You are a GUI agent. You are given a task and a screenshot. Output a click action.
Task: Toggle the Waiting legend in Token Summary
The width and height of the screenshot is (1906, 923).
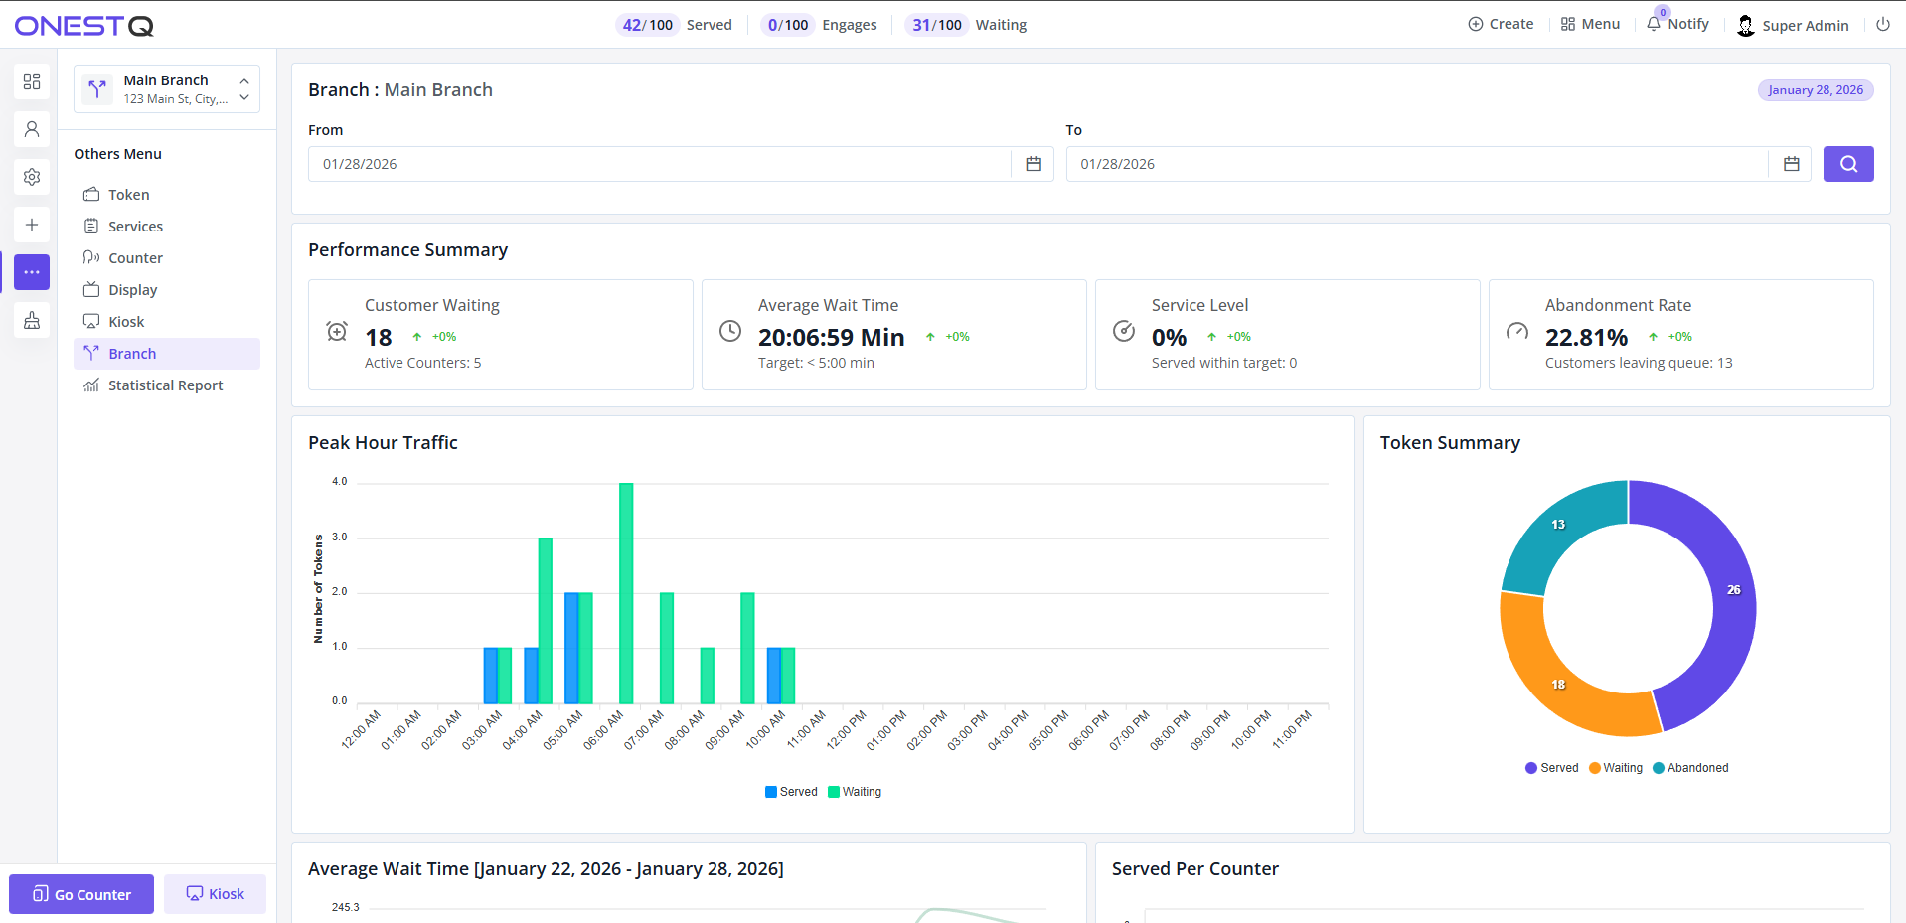1616,768
